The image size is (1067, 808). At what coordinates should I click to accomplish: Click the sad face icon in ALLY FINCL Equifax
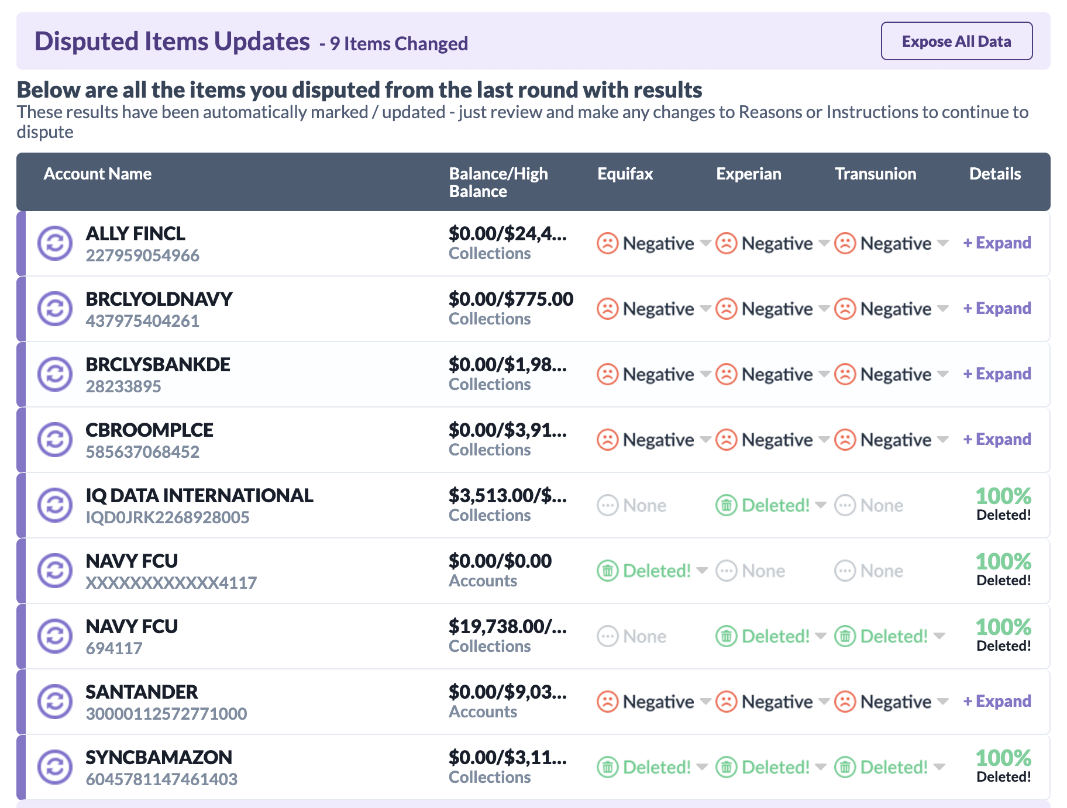(x=607, y=243)
